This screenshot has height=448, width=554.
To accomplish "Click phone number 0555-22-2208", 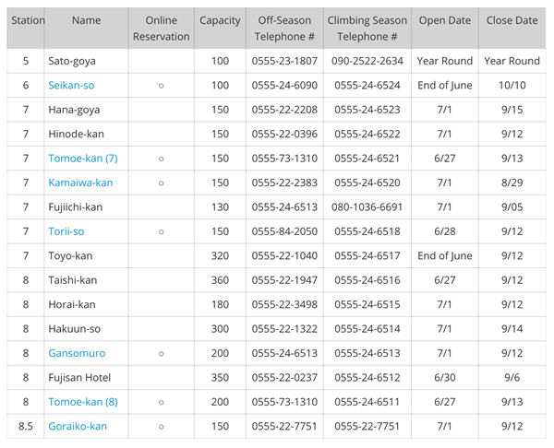I will click(x=284, y=110).
